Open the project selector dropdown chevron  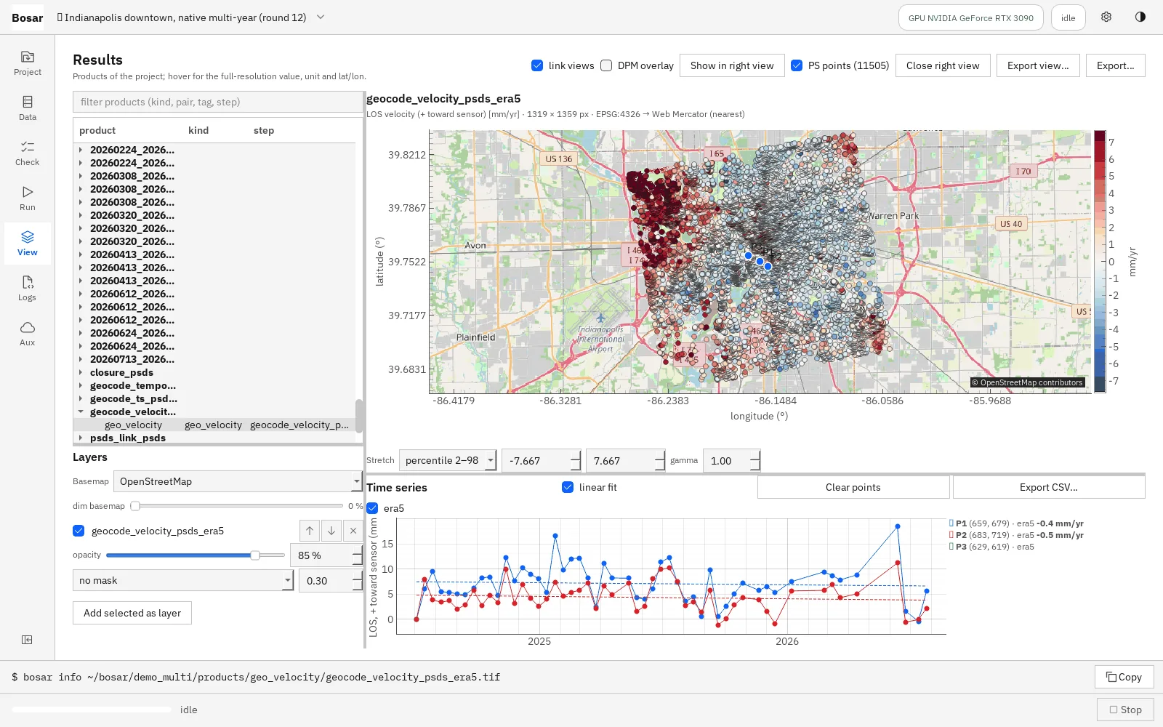point(321,17)
